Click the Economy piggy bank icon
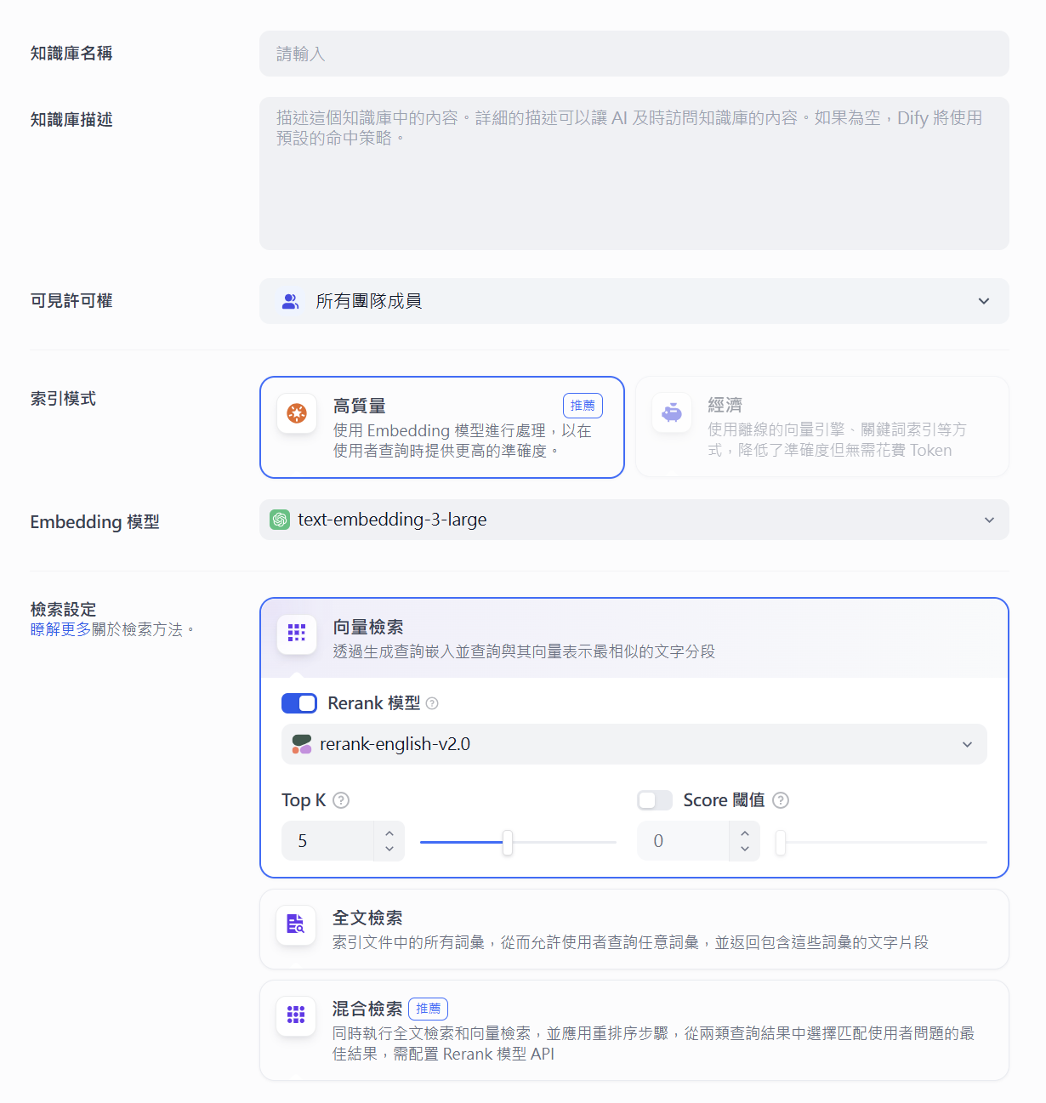Image resolution: width=1046 pixels, height=1103 pixels. tap(672, 413)
